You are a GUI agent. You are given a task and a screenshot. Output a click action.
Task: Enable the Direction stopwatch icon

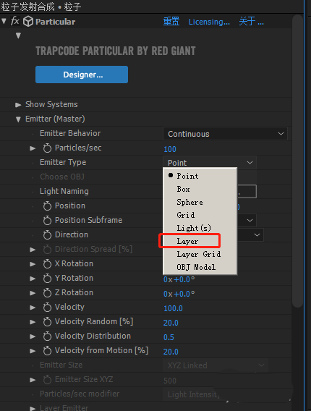click(x=47, y=235)
